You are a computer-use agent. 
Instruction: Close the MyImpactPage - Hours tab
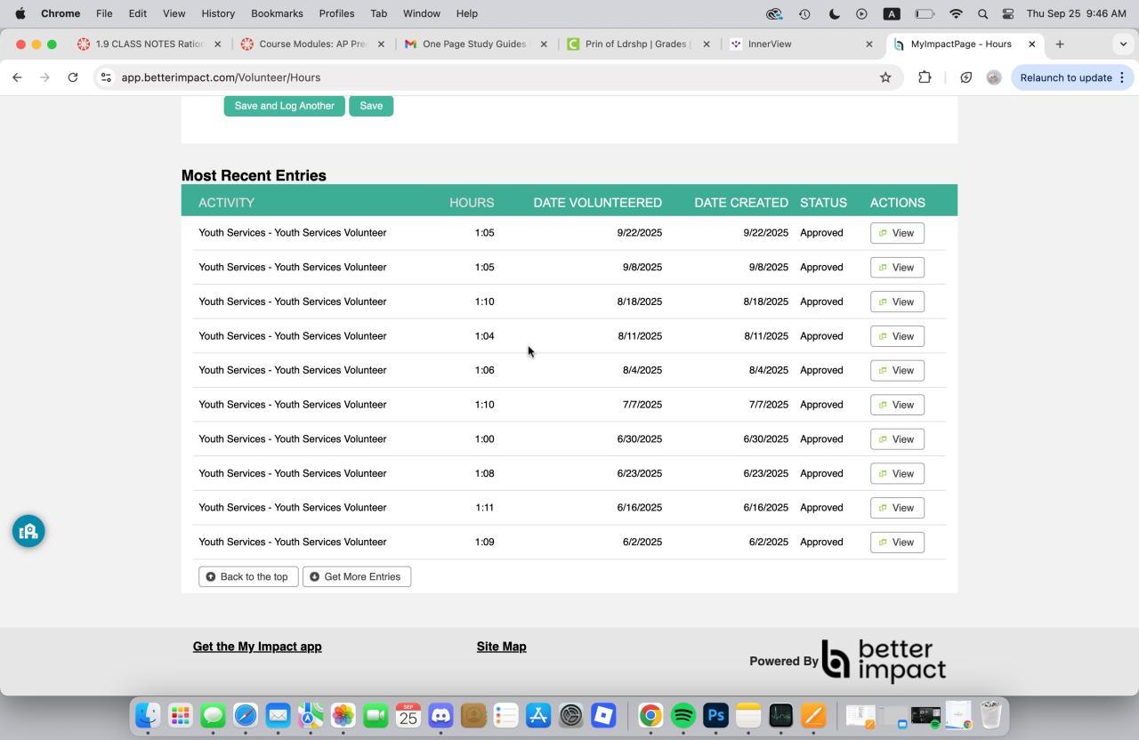tap(1031, 44)
